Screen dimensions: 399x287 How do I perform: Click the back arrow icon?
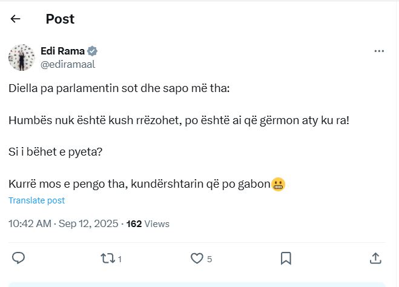pyautogui.click(x=16, y=19)
